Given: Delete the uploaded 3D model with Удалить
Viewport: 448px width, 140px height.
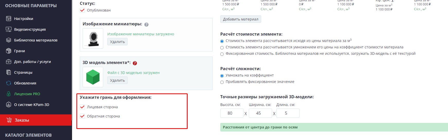Looking at the screenshot, I should tap(117, 80).
